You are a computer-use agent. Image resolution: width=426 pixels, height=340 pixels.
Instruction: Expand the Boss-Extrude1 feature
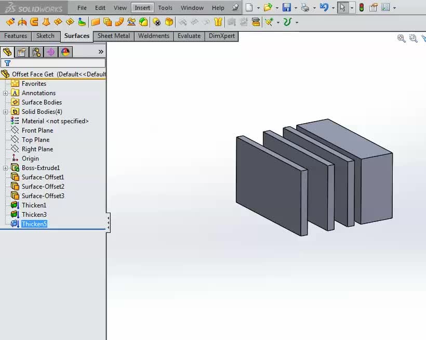6,168
